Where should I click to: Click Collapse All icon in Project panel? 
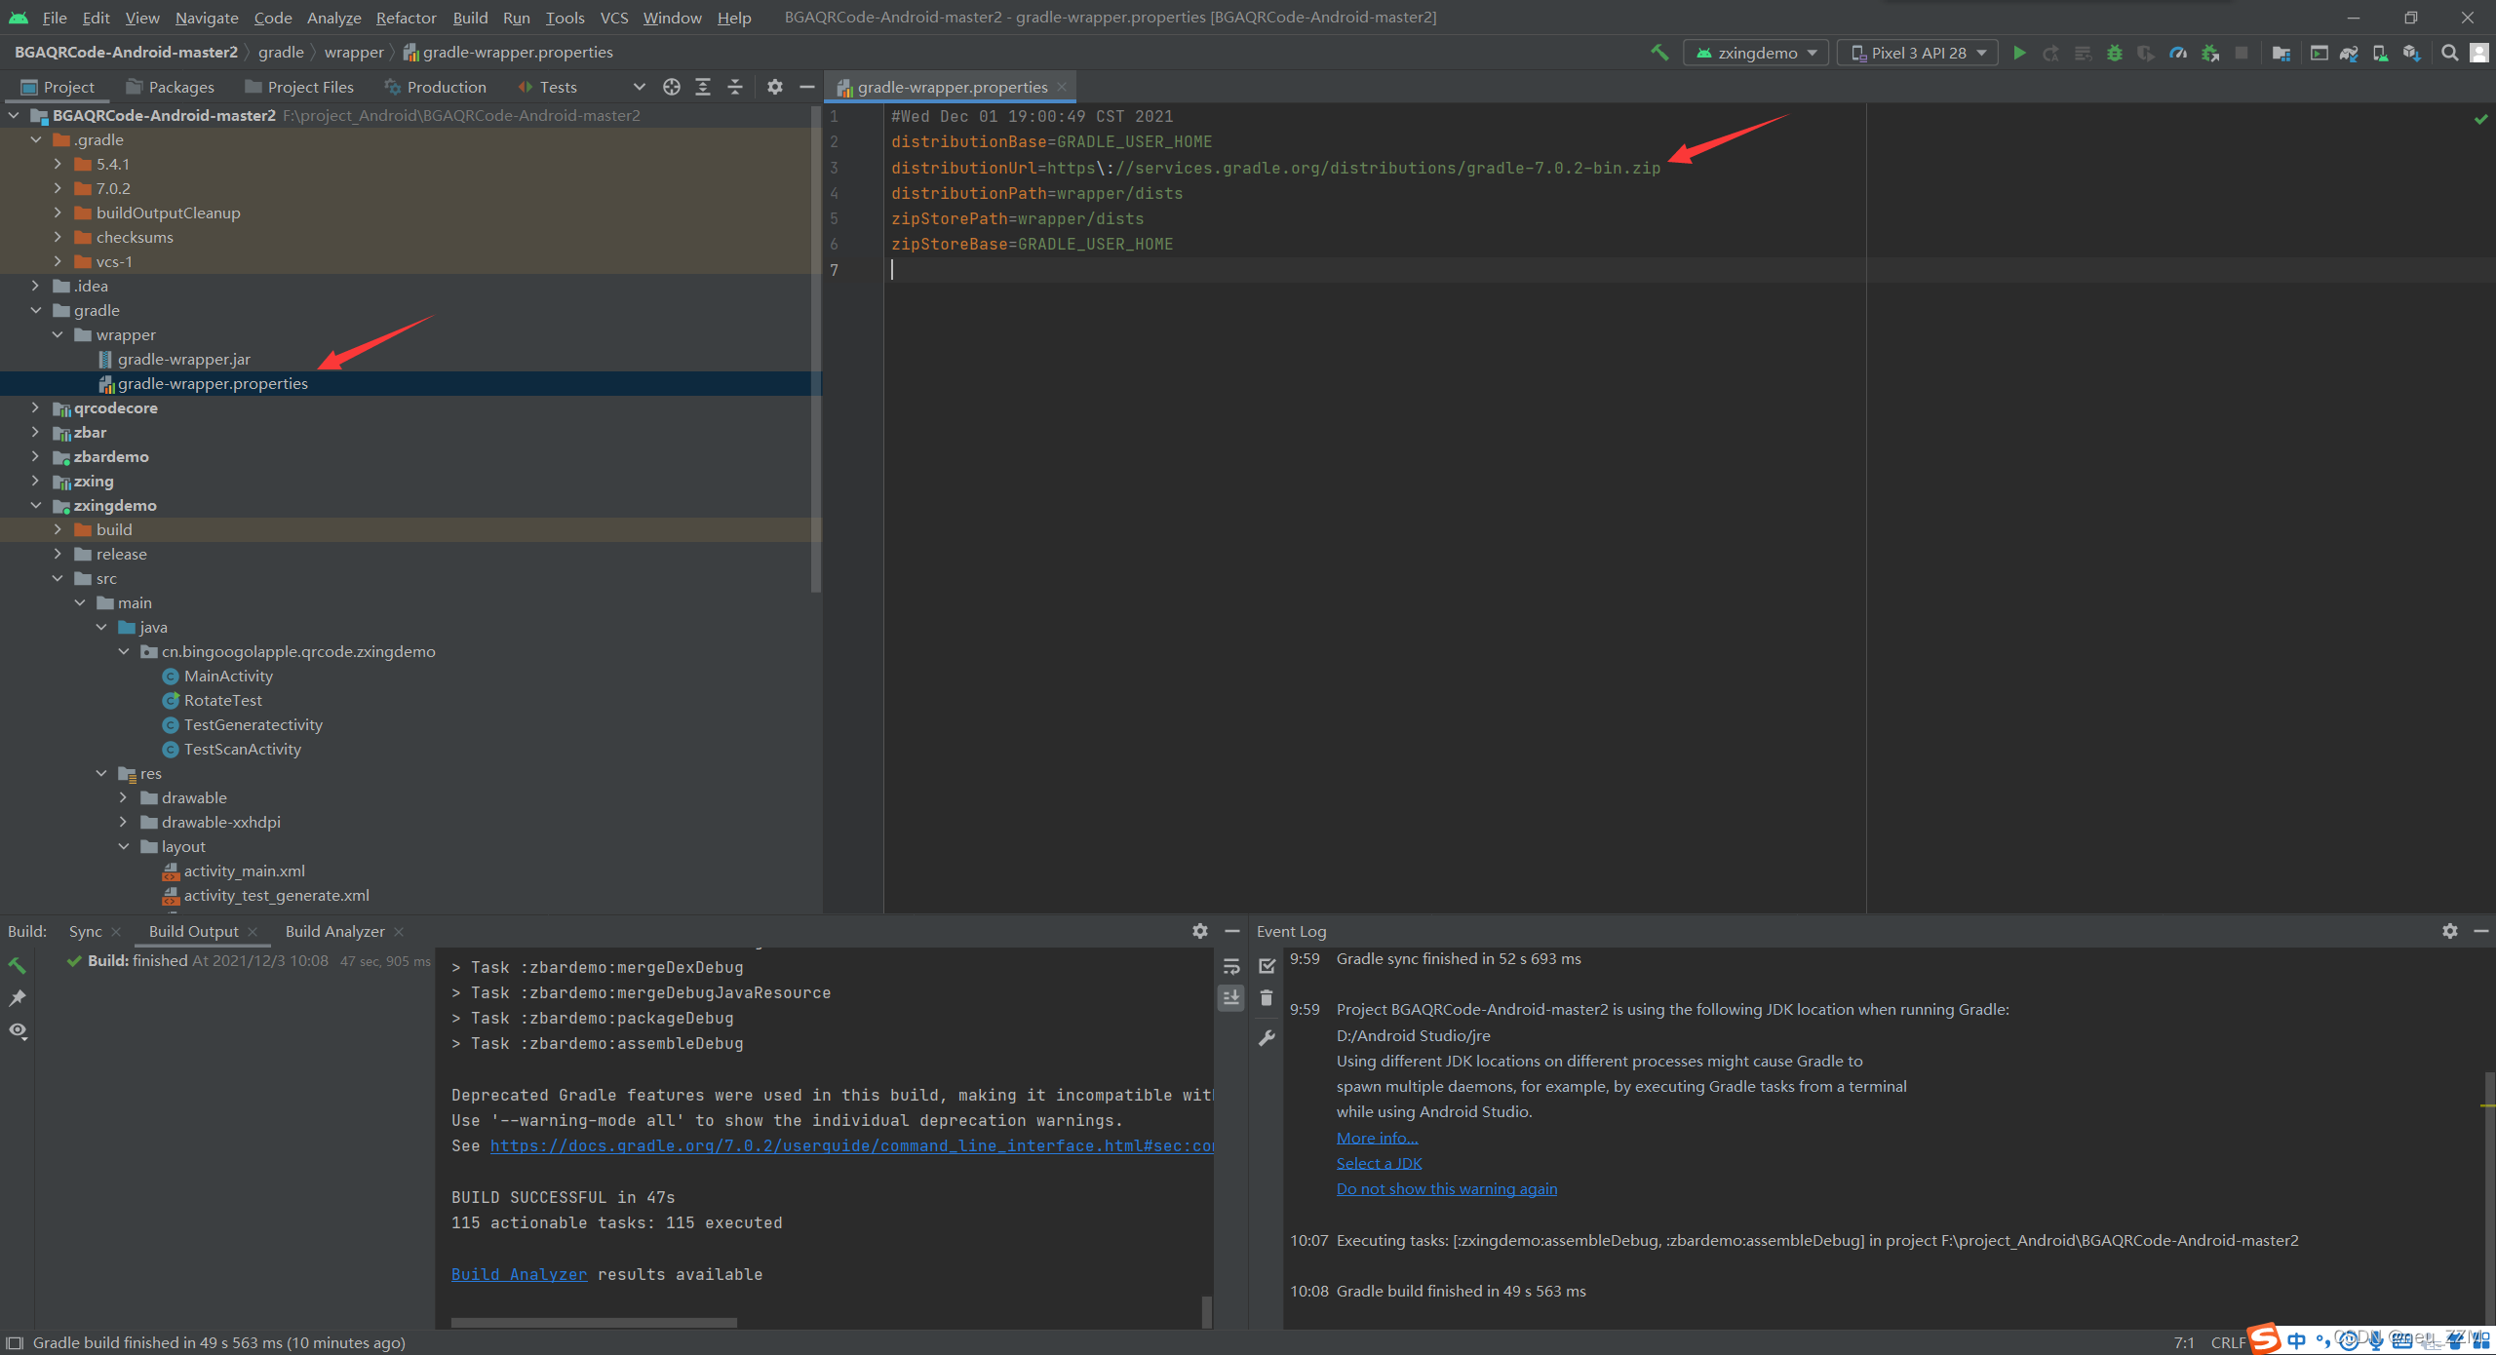click(735, 87)
